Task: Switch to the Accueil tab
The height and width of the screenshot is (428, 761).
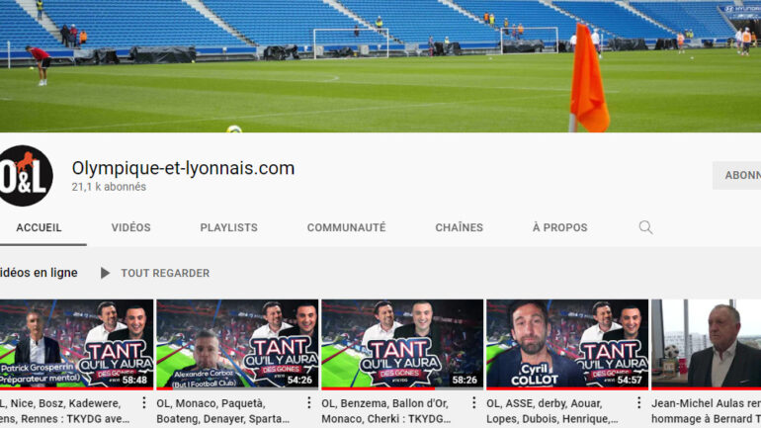Action: coord(39,227)
